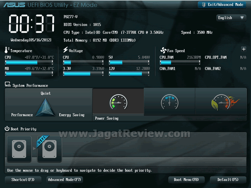Expand fan speed list with plus icon
The image size is (251, 188).
coord(243,49)
